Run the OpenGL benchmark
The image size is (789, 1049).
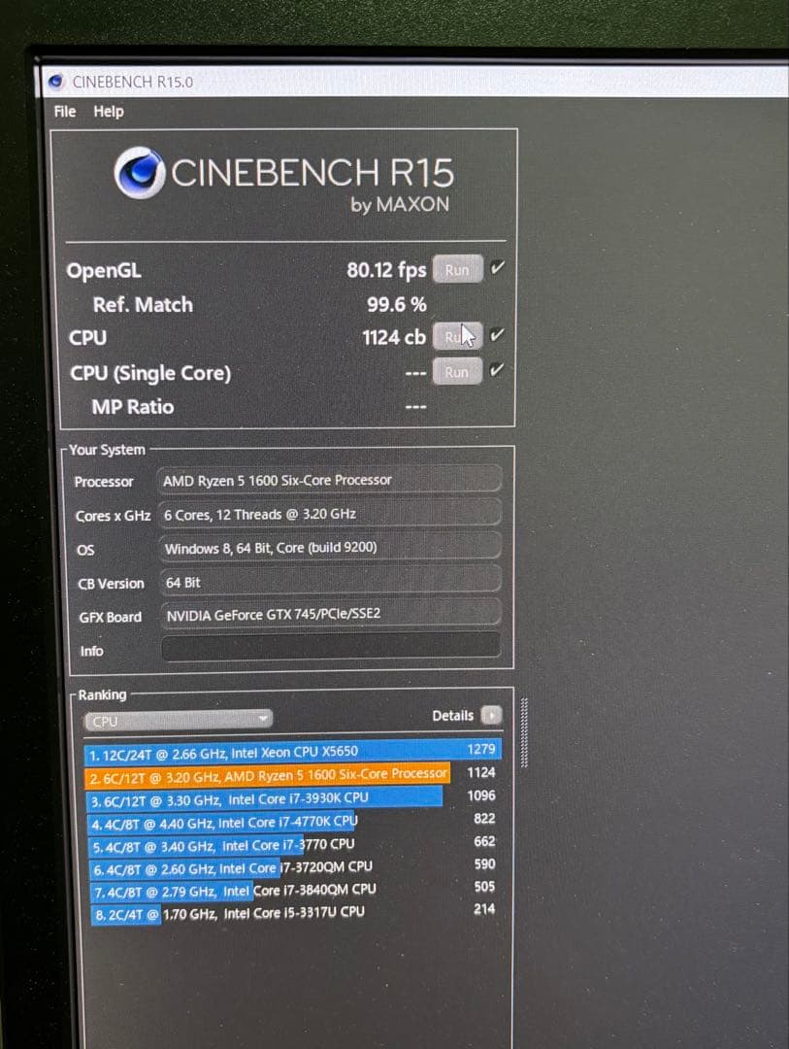457,269
